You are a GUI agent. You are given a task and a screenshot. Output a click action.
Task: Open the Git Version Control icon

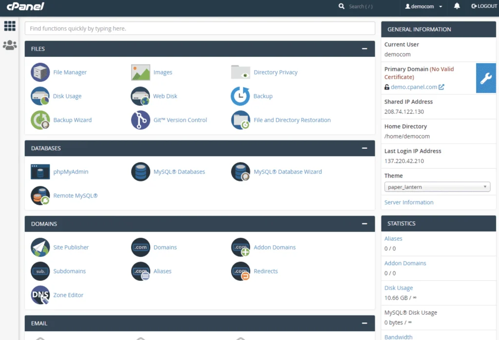point(140,120)
